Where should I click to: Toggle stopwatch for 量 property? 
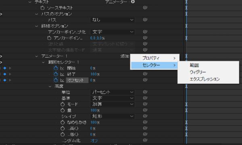tap(63, 110)
